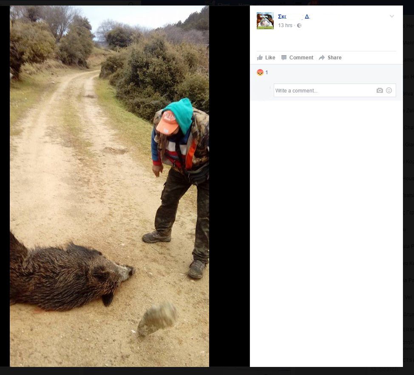
Task: Click the poster's profile picture thumbnail
Action: (x=265, y=21)
